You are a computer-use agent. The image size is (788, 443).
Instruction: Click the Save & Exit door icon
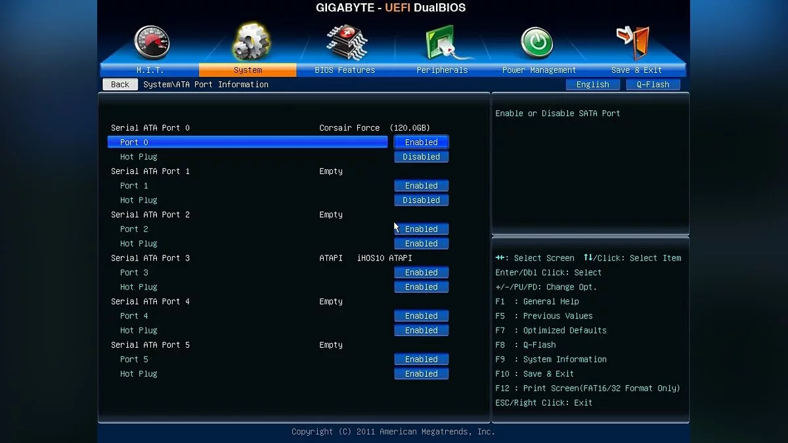[x=634, y=43]
